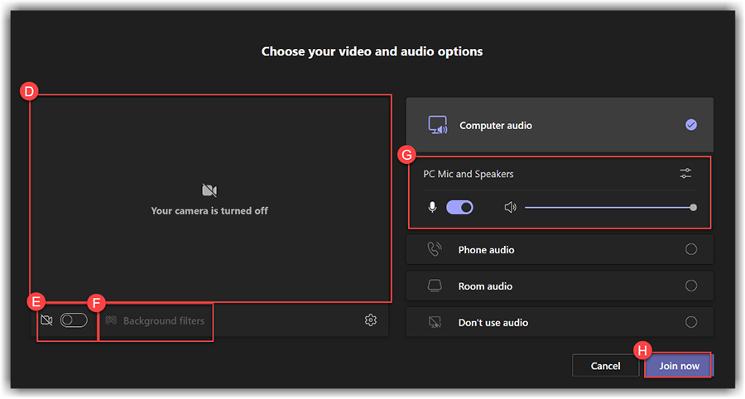Viewport: 745px width, 399px height.
Task: Cancel joining the meeting
Action: 605,366
